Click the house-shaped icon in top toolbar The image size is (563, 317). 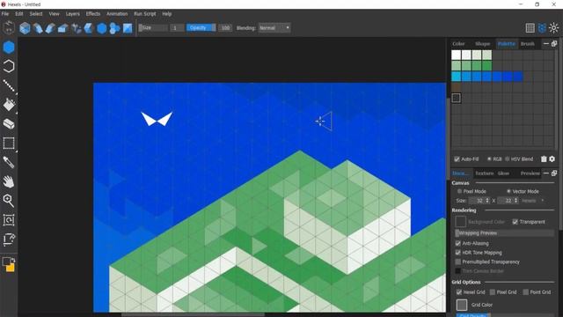pos(62,28)
